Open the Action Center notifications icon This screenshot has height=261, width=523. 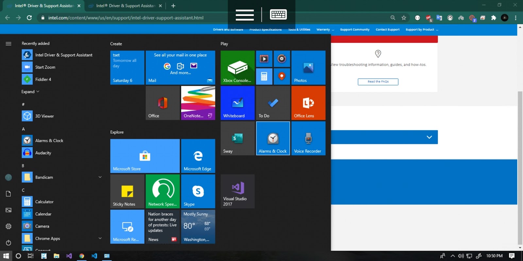click(512, 256)
